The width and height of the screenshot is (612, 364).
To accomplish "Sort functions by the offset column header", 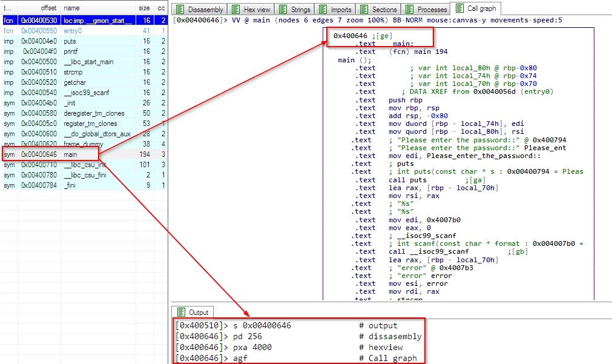I will click(x=39, y=8).
